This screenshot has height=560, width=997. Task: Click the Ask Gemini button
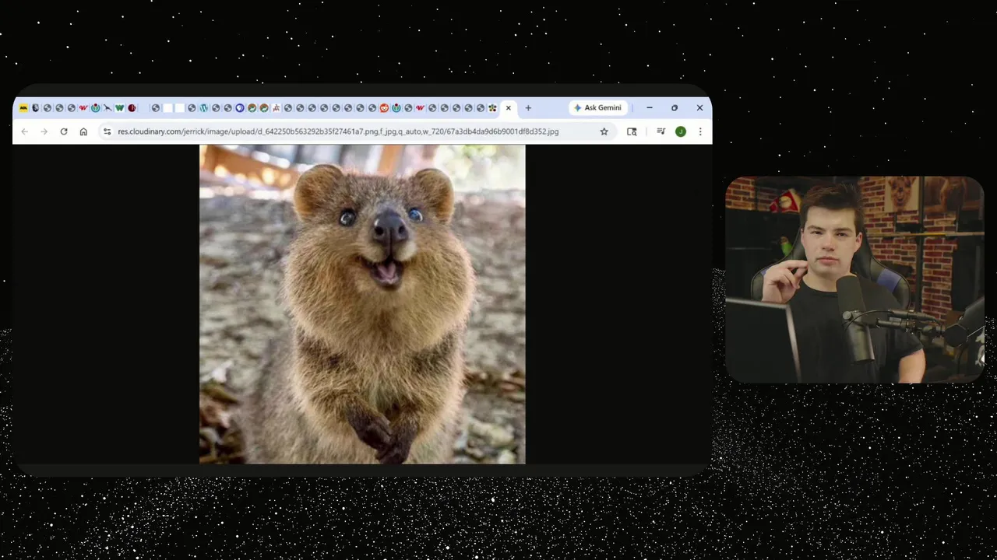(x=597, y=108)
